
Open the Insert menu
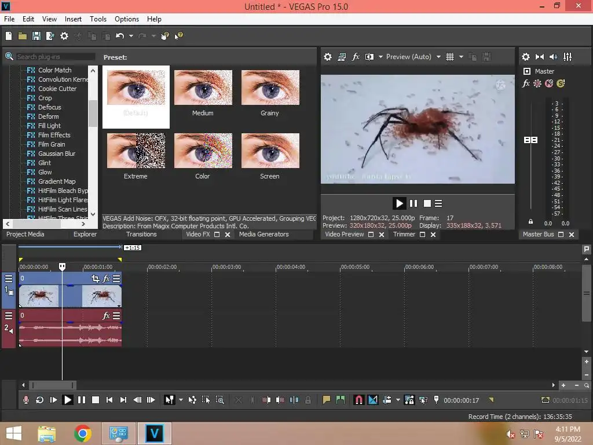73,19
